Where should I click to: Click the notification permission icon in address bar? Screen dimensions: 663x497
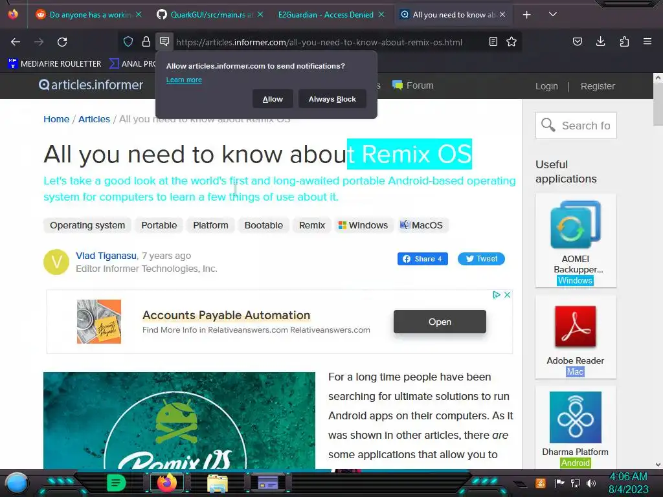(164, 41)
